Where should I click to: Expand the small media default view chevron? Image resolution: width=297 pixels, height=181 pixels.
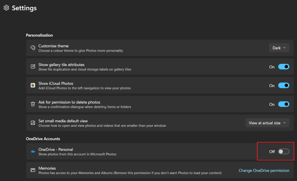click(285, 123)
